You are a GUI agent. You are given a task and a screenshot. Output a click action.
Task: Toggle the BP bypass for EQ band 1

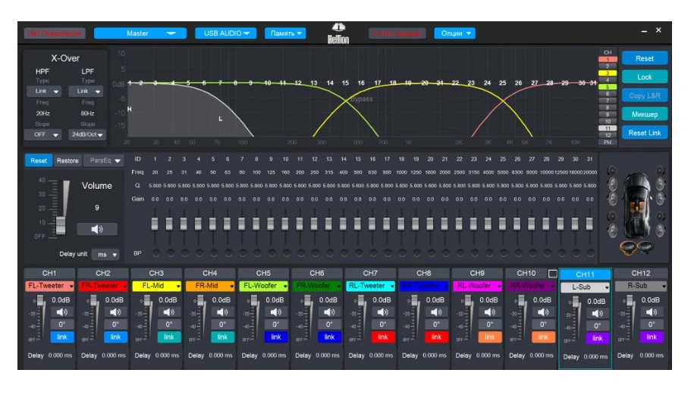point(155,252)
